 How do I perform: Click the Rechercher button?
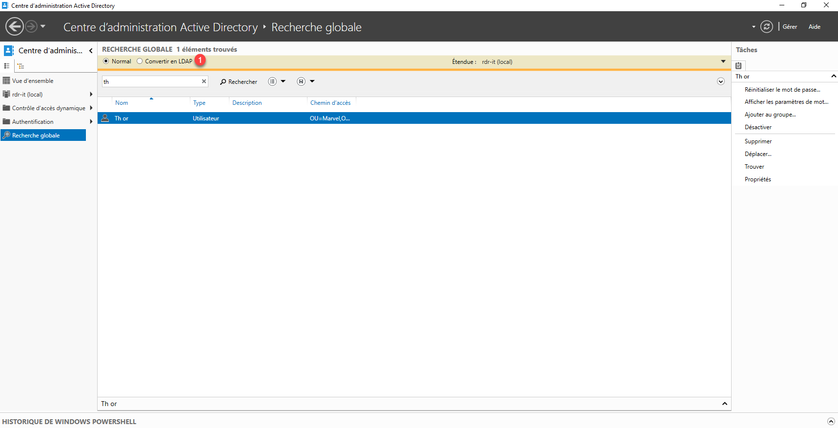click(239, 81)
